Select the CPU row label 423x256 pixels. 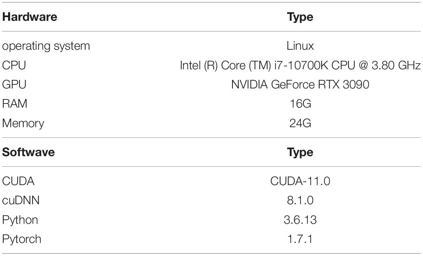[14, 65]
